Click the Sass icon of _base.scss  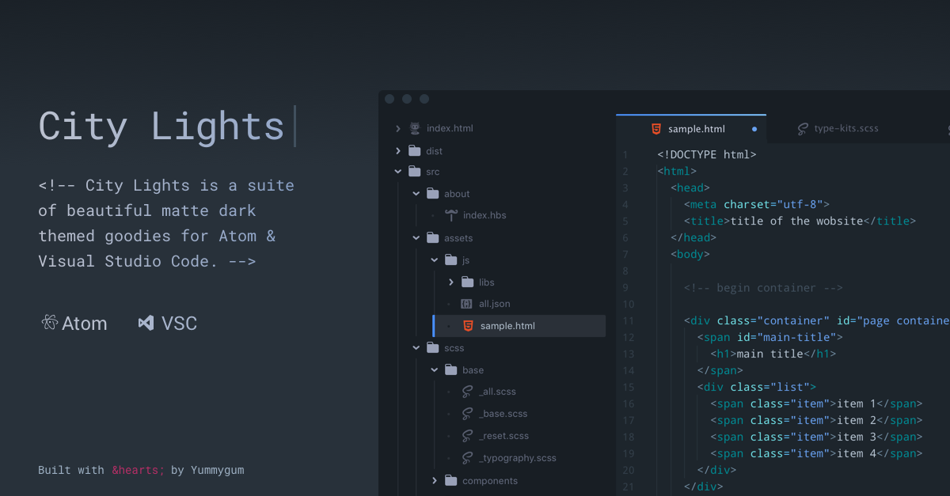point(468,414)
